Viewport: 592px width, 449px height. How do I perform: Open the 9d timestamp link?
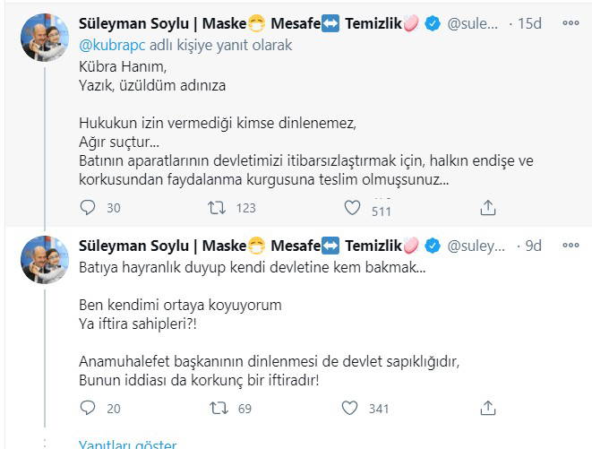[x=533, y=246]
